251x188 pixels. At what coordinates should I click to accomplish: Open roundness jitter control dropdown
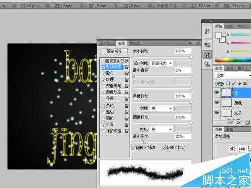pos(161,130)
